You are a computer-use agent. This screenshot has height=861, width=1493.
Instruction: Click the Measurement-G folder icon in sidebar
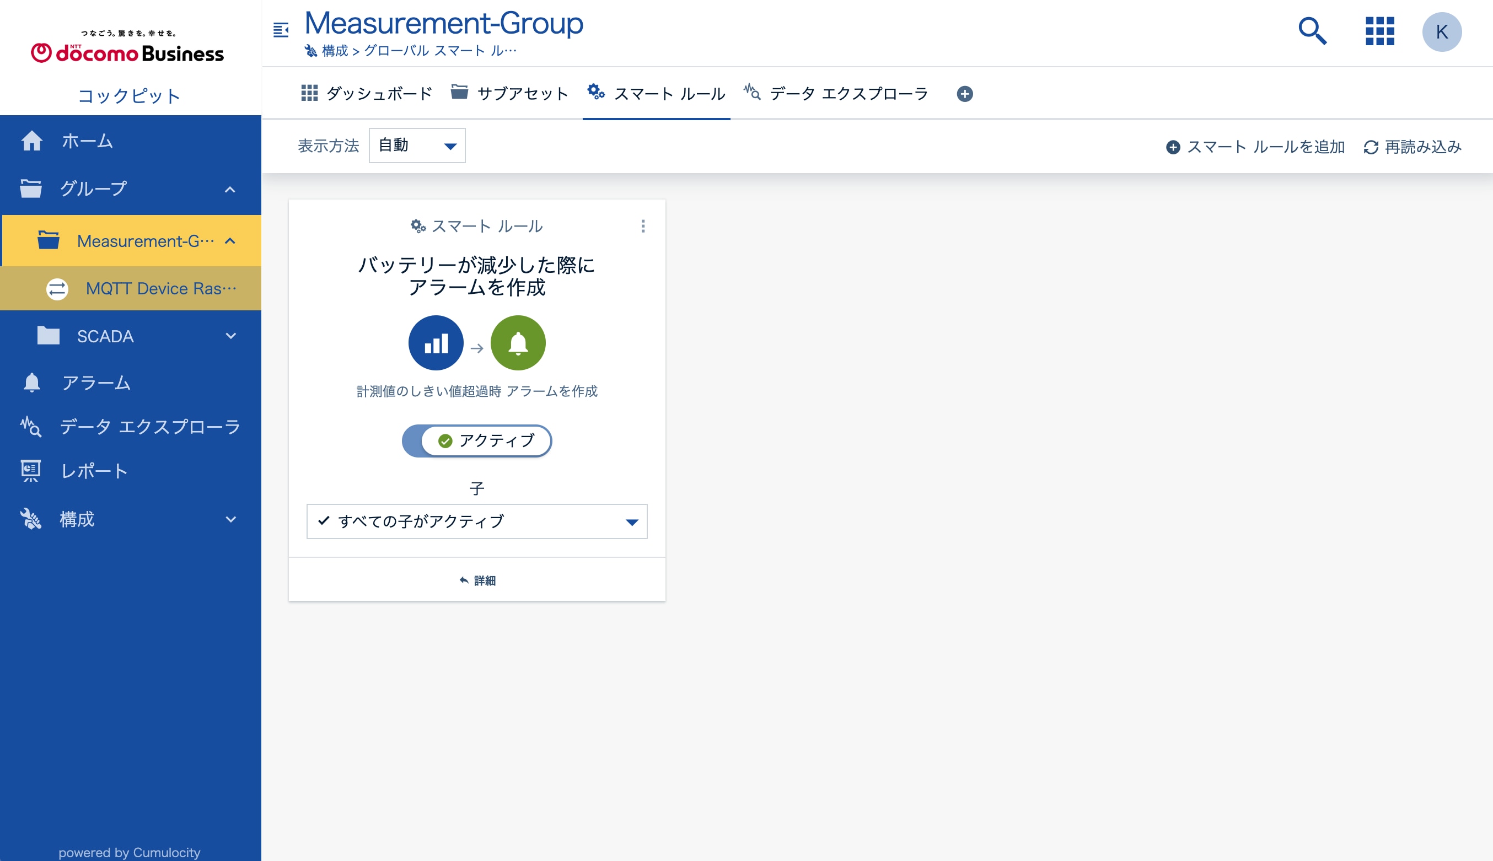[49, 240]
